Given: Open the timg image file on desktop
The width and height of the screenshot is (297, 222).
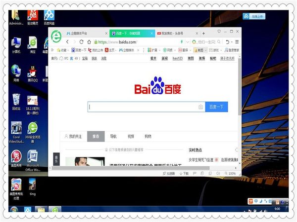Looking at the screenshot, I should tap(33, 186).
